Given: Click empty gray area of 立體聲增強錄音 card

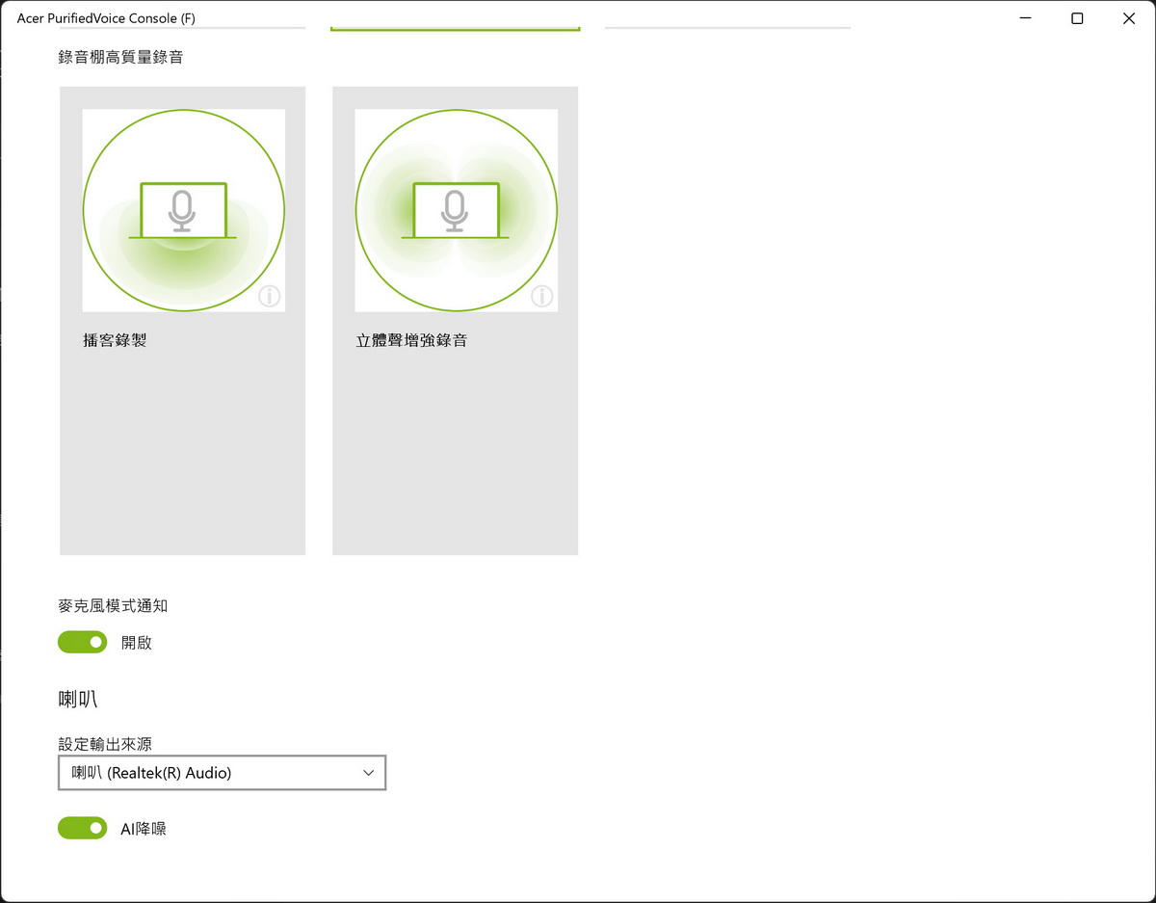Looking at the screenshot, I should pyautogui.click(x=455, y=453).
